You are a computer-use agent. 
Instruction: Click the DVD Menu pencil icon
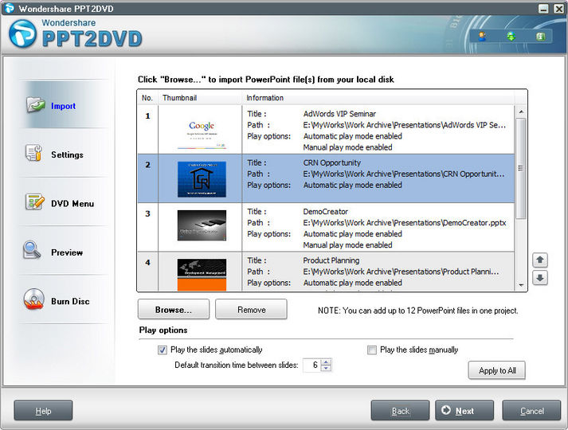click(x=35, y=201)
